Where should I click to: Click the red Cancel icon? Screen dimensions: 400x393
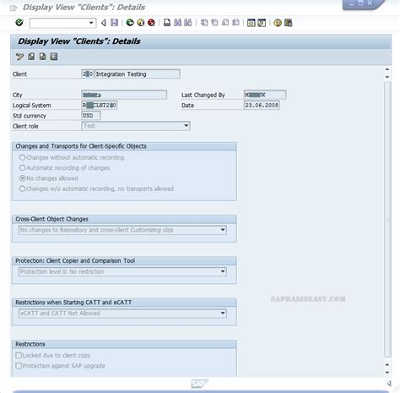[151, 23]
